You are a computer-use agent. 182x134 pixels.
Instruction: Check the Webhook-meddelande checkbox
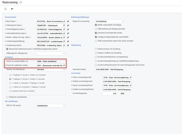7,97
